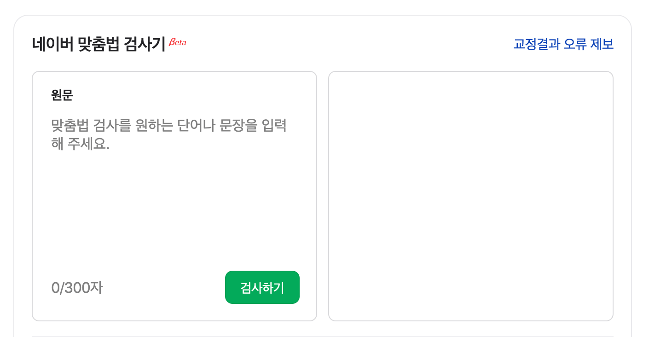Select the character limit indicator text

77,287
